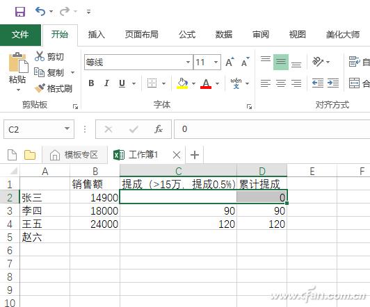Click the cancel entry X icon
The width and height of the screenshot is (370, 307).
[x=108, y=129]
